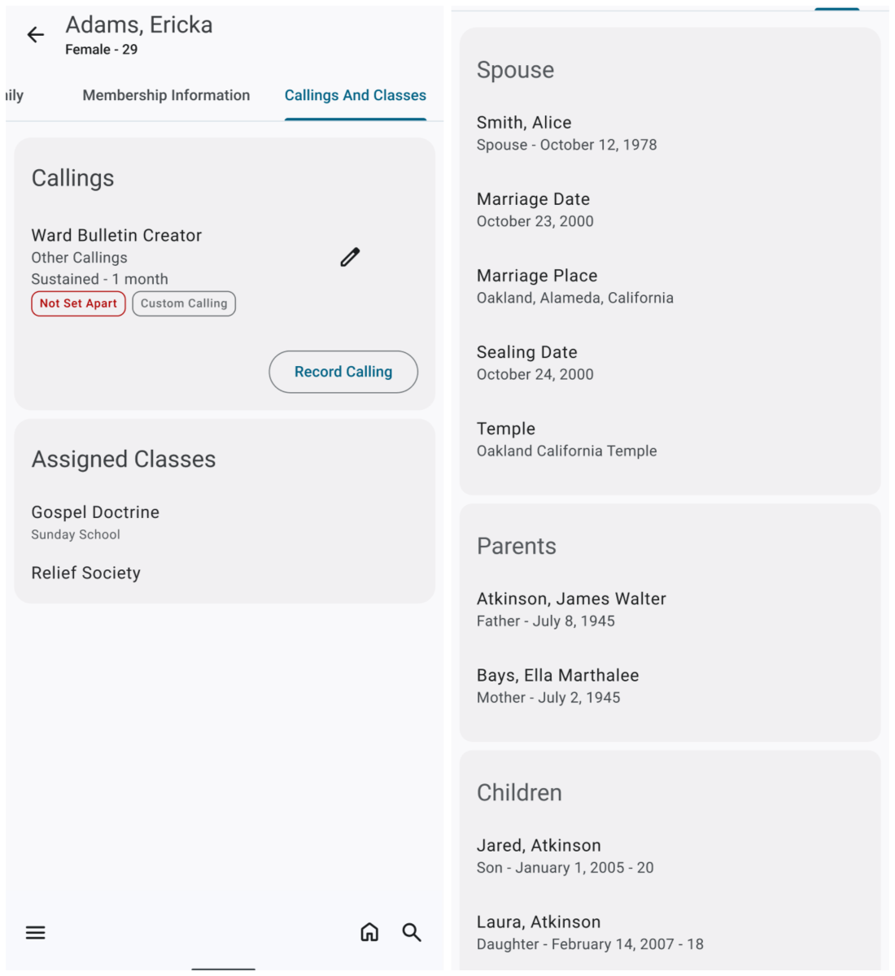The image size is (895, 976).
Task: Open the Relief Society class
Action: [86, 573]
